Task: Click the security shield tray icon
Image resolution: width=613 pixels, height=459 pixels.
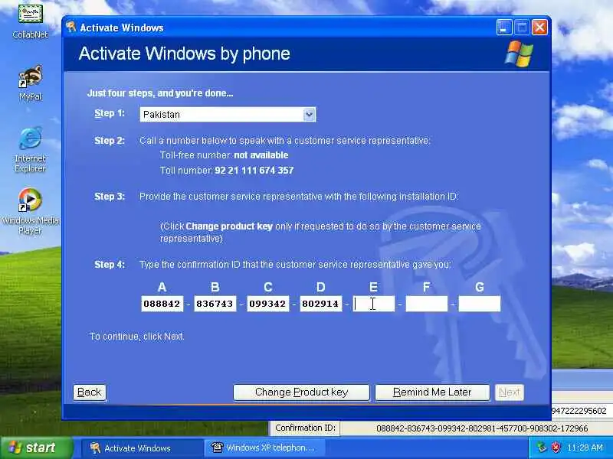Action: coord(556,448)
